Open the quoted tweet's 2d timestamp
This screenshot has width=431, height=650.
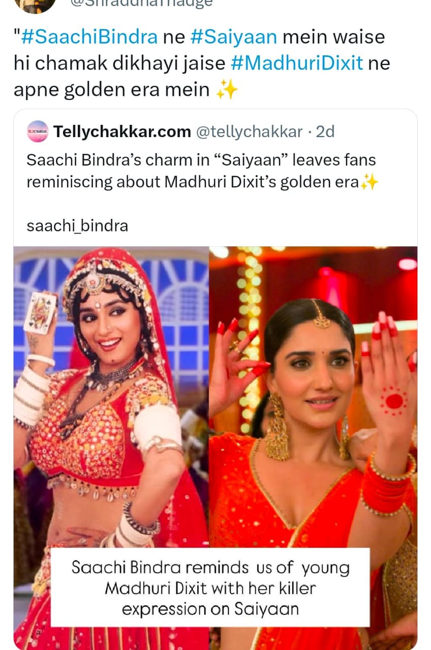(325, 132)
